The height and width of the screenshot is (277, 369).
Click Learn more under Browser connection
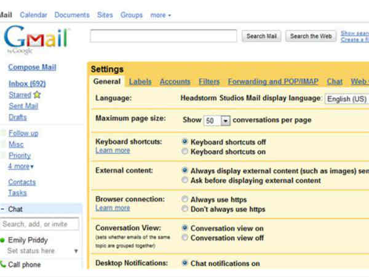pyautogui.click(x=113, y=208)
